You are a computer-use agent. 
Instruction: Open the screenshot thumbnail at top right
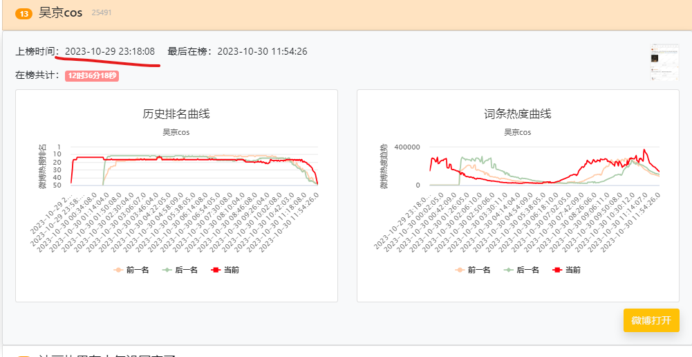click(x=664, y=62)
